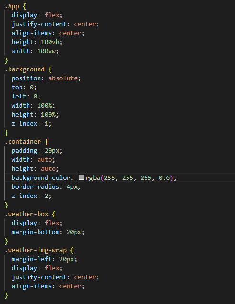Click the .background selector name
This screenshot has width=235, height=304.
click(x=25, y=69)
